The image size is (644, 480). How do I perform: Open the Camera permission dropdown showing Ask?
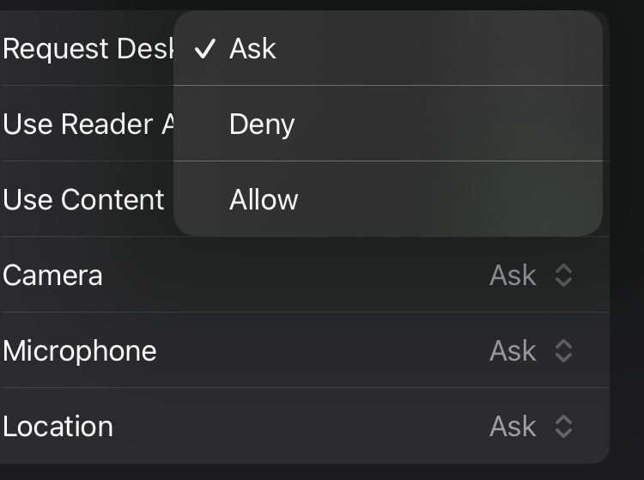click(513, 276)
